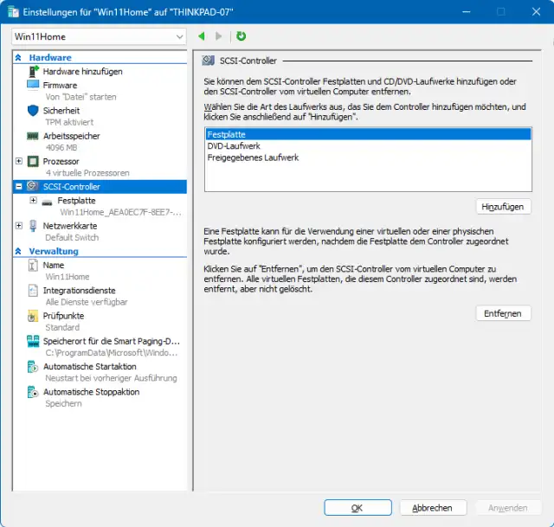
Task: Open the Win11Home virtual machine dropdown
Action: click(179, 37)
